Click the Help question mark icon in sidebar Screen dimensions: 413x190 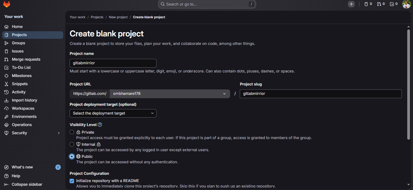pos(6,176)
